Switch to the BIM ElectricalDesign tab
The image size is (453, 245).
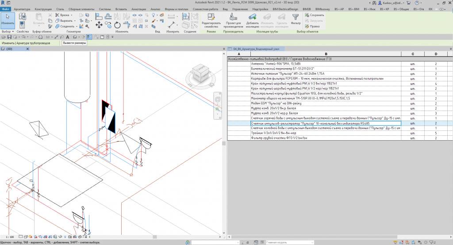(x=285, y=9)
